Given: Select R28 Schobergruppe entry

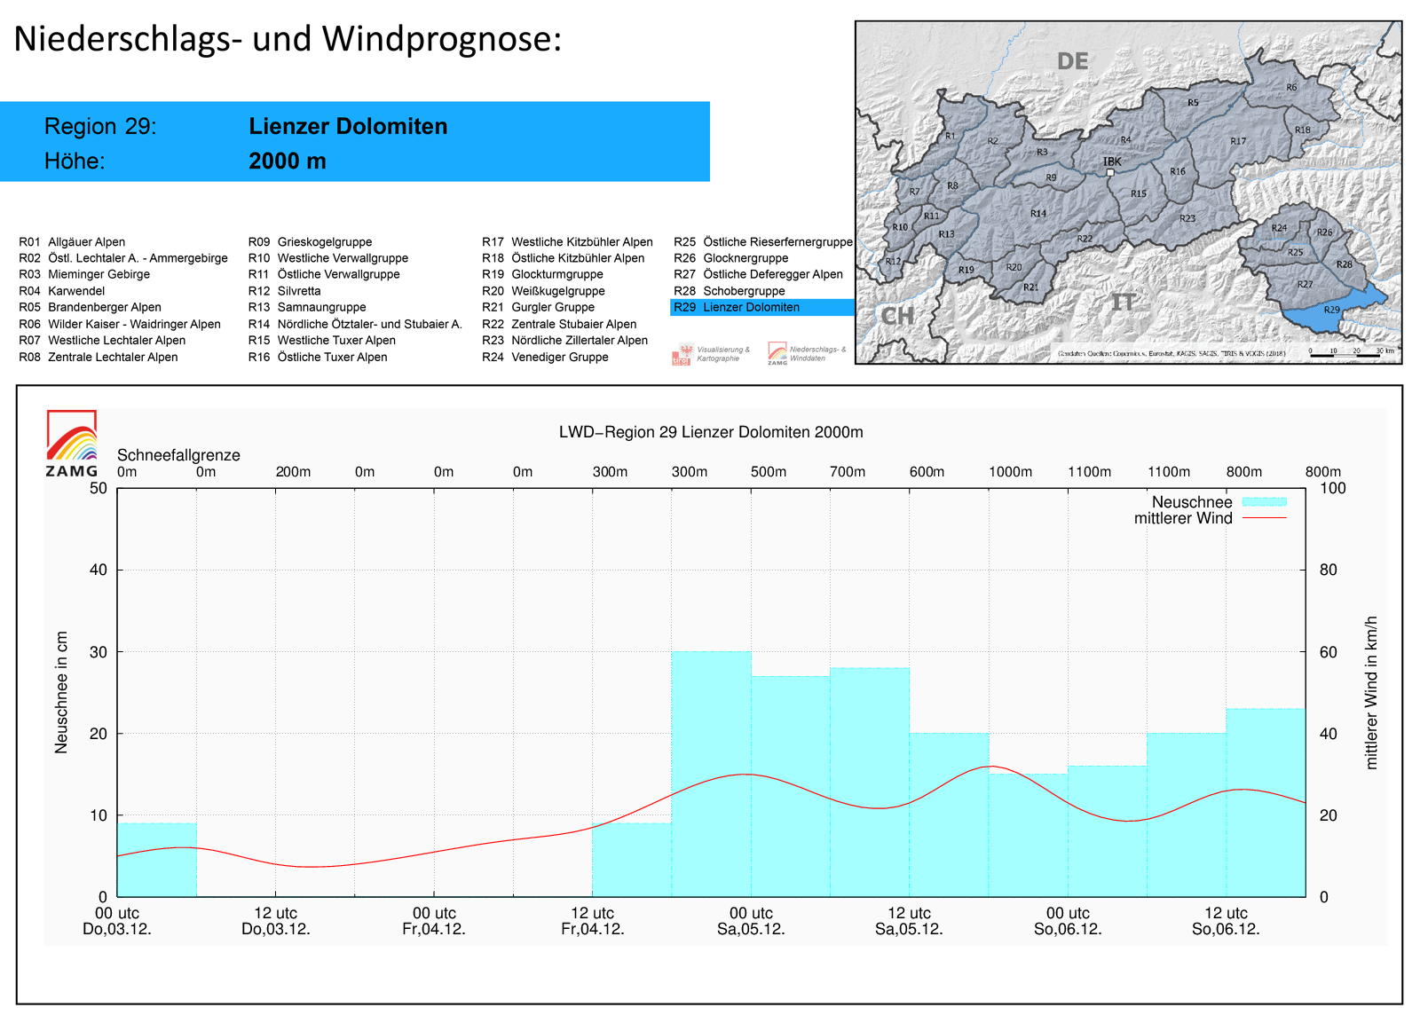Looking at the screenshot, I should coord(730,291).
